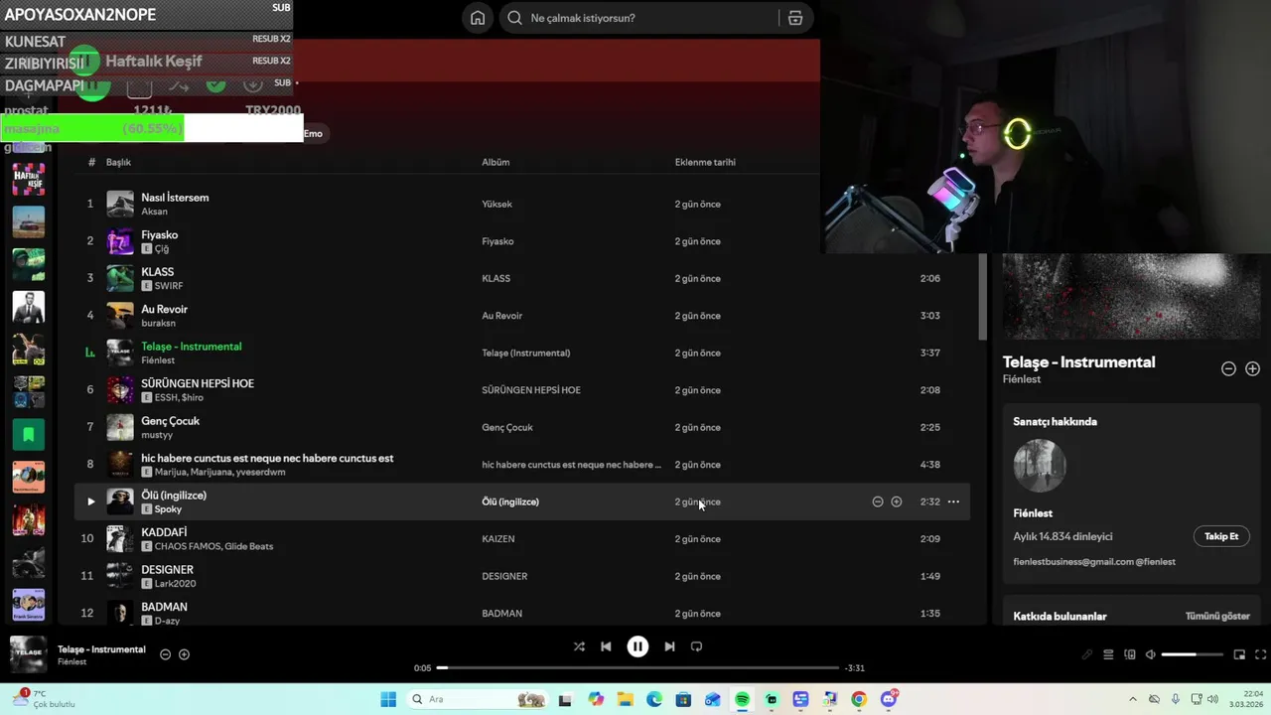Remove now-playing track via minus icon in player bar
The width and height of the screenshot is (1271, 715).
tap(165, 654)
